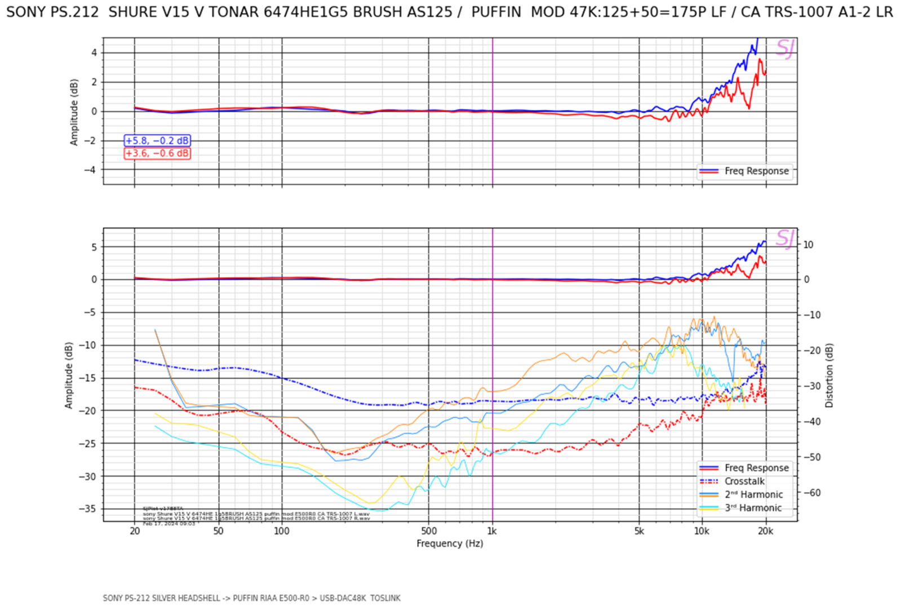Viewport: 900px width, 609px height.
Task: Click the blue and red sample beside top-legend Freq Response
Action: [x=709, y=171]
